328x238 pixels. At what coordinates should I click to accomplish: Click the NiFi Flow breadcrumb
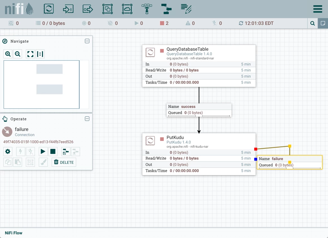pos(14,233)
